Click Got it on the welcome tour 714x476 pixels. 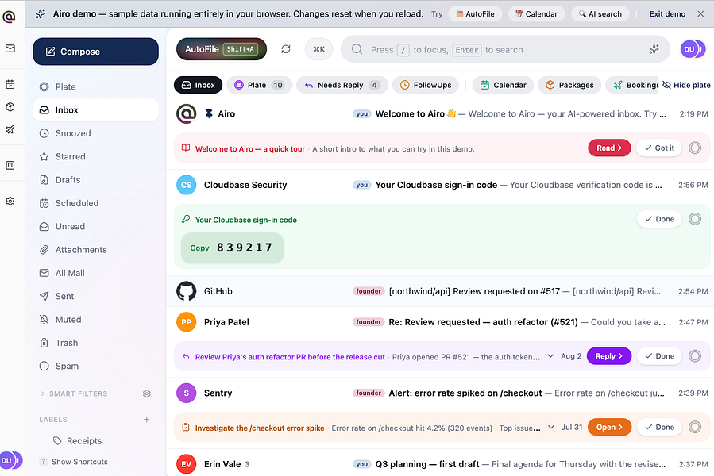(659, 148)
